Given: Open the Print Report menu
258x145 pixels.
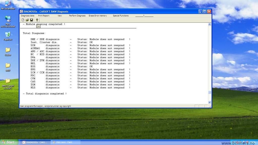Looking at the screenshot, I should [x=44, y=16].
